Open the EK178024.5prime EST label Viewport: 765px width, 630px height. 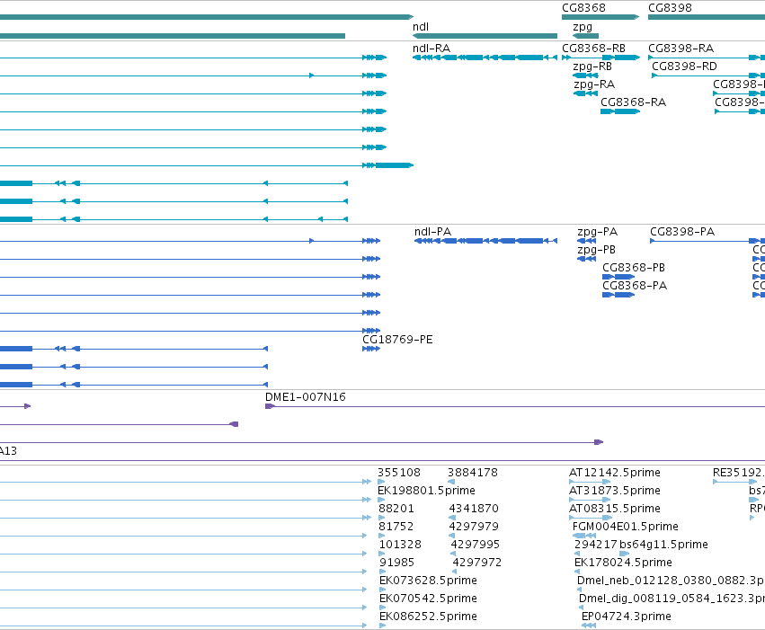pyautogui.click(x=623, y=563)
